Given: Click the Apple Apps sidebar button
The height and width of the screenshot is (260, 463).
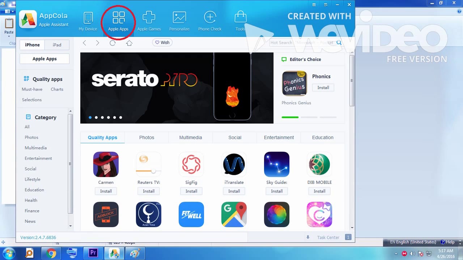Looking at the screenshot, I should point(44,59).
